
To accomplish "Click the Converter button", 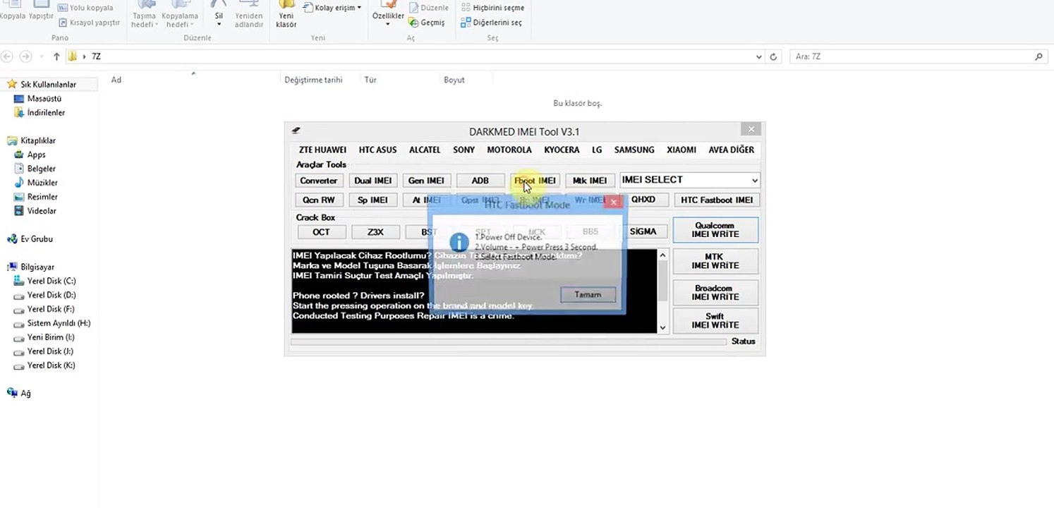I will (x=319, y=181).
